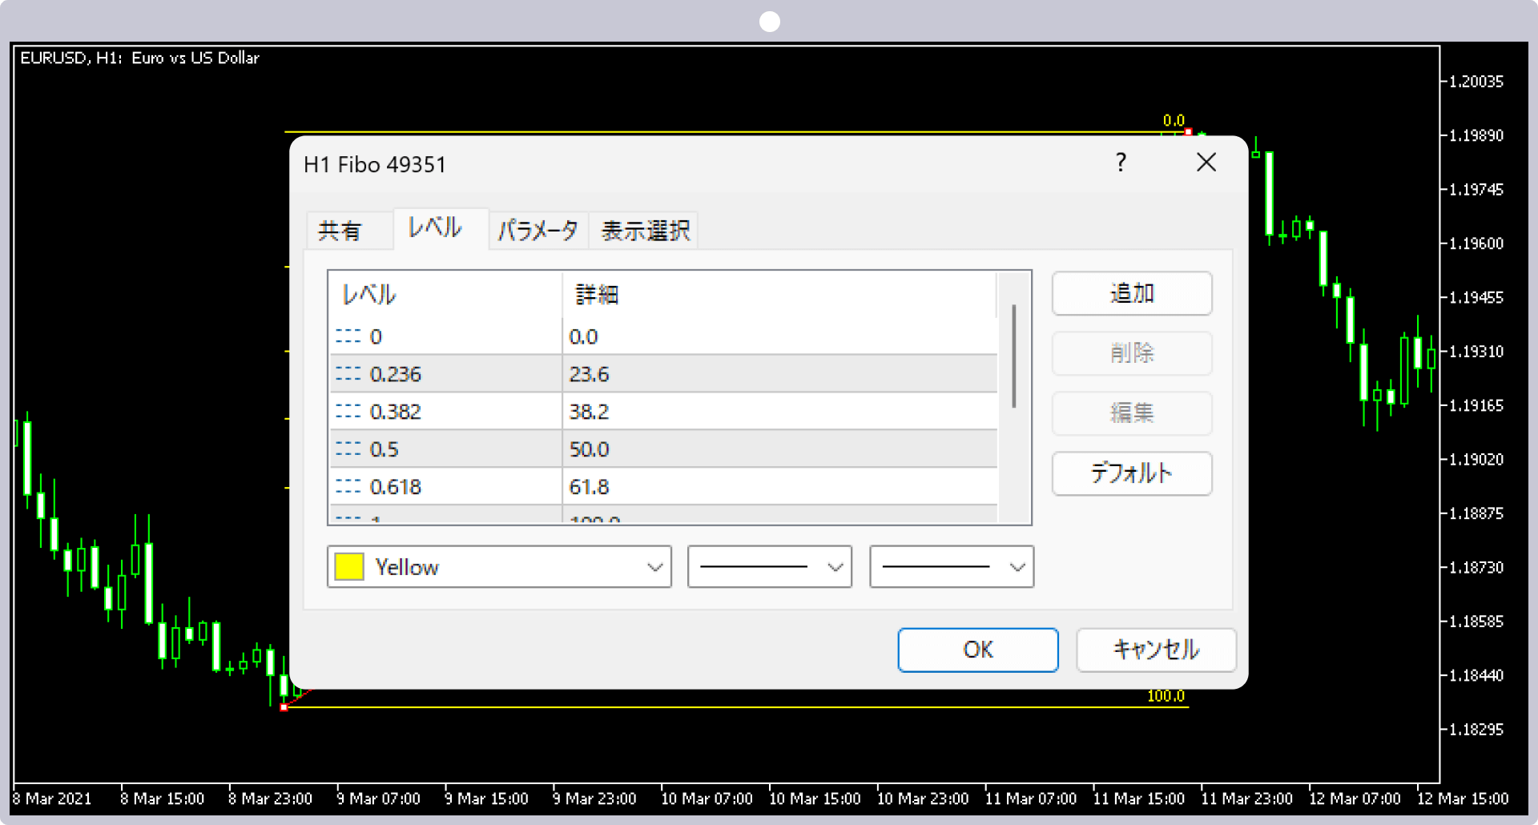Confirm with the OK button

pyautogui.click(x=978, y=650)
